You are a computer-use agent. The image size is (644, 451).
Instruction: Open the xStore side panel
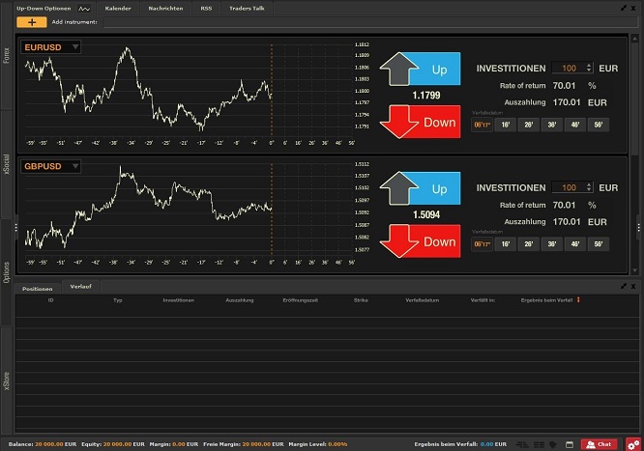point(6,381)
